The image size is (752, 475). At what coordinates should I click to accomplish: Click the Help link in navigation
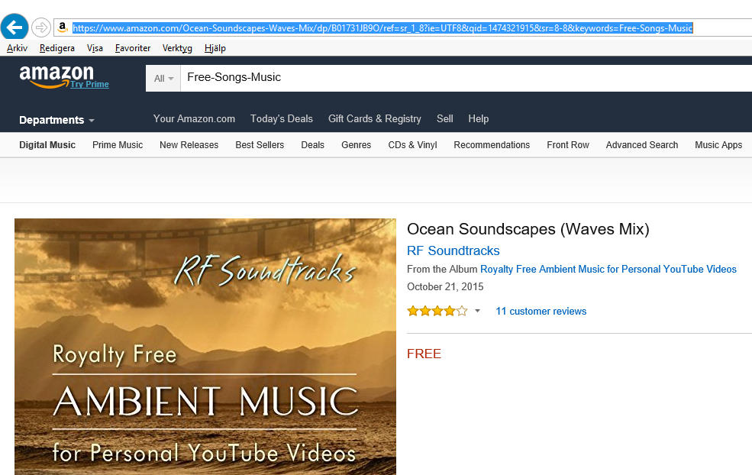(x=479, y=118)
